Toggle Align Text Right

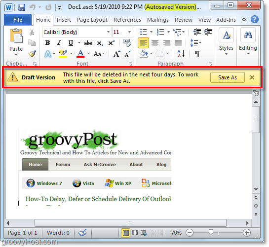click(166, 43)
